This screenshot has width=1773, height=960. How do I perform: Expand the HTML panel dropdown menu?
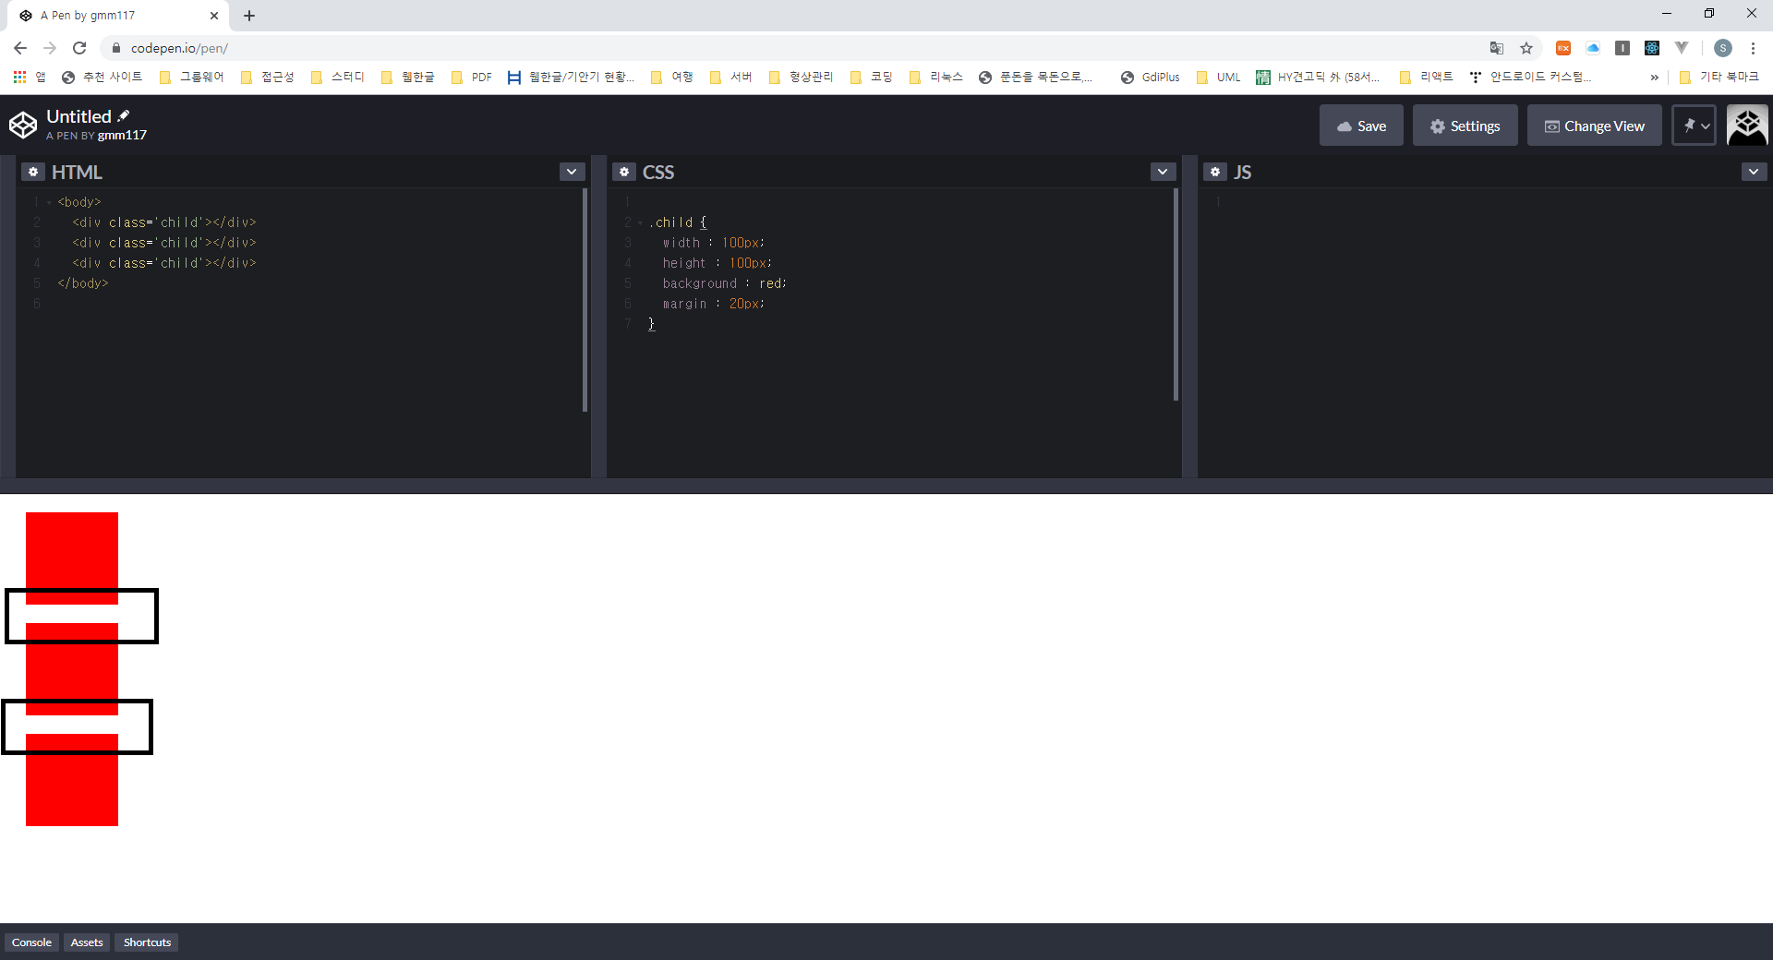click(572, 172)
